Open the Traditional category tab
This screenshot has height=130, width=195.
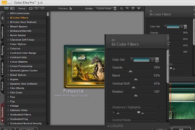[3, 33]
